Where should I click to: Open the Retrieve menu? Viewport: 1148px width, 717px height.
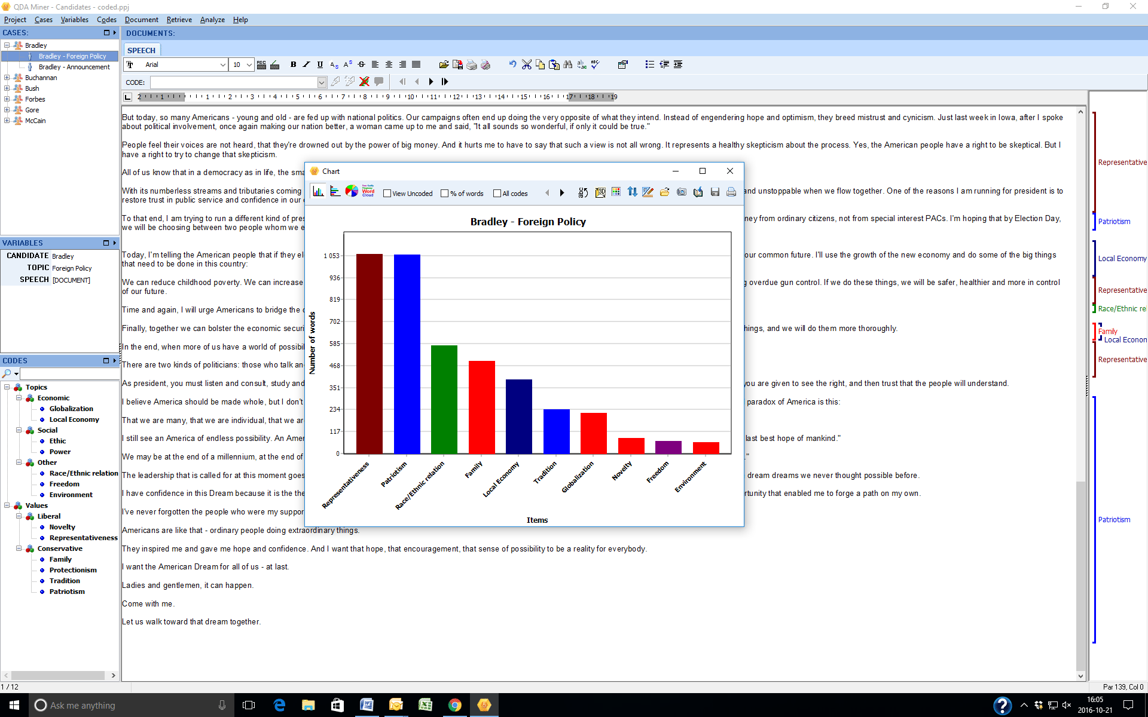[x=179, y=20]
